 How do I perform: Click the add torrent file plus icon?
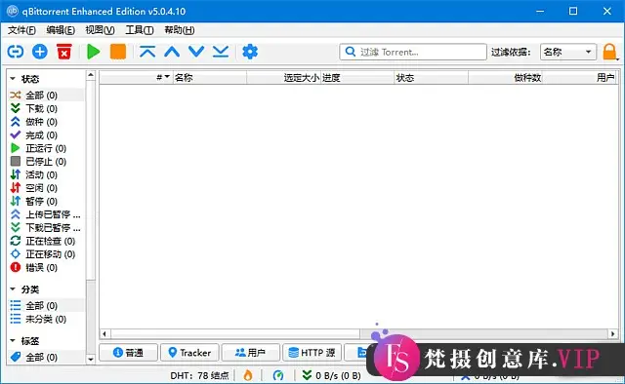[40, 52]
